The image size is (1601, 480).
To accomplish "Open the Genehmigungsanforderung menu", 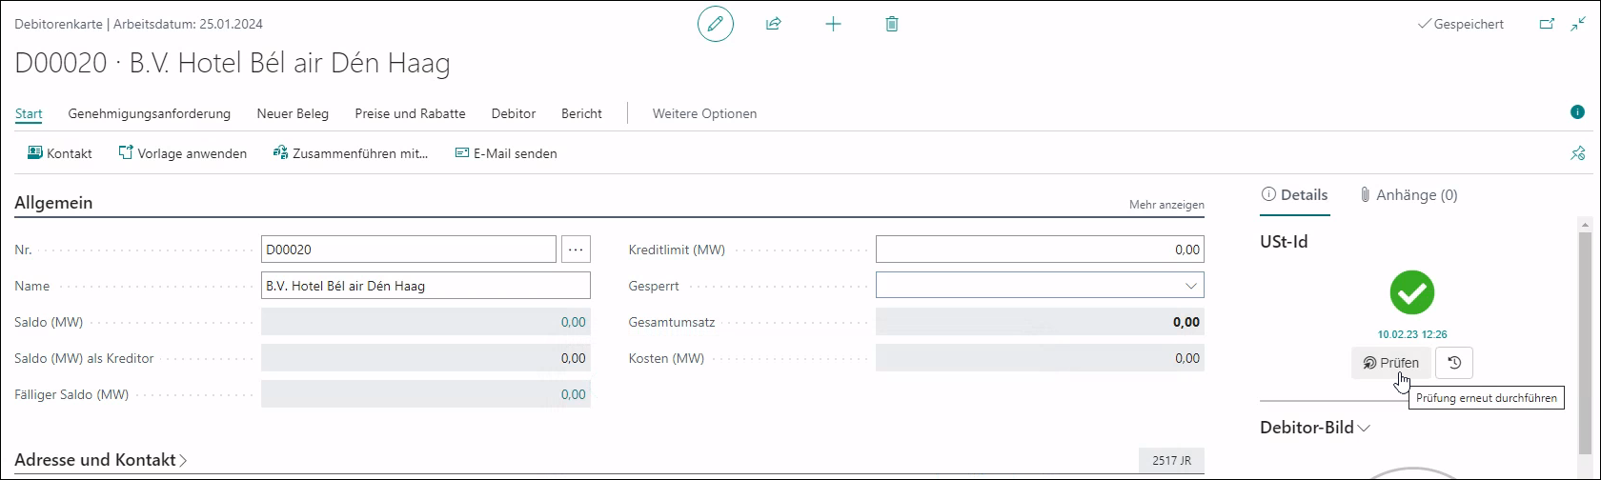I will tap(150, 113).
